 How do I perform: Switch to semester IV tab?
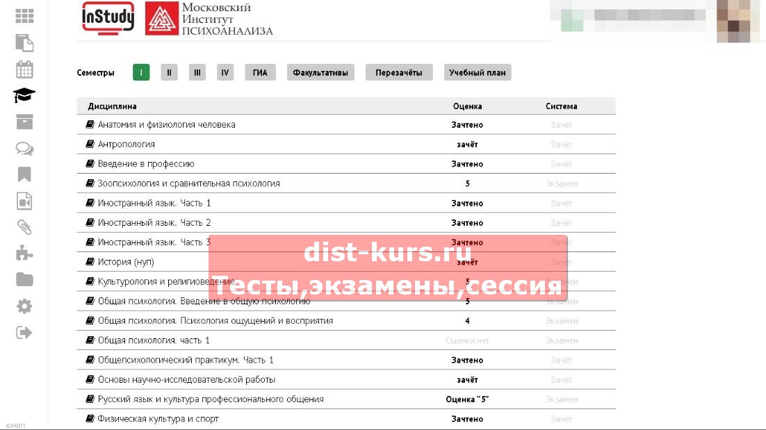pyautogui.click(x=225, y=72)
